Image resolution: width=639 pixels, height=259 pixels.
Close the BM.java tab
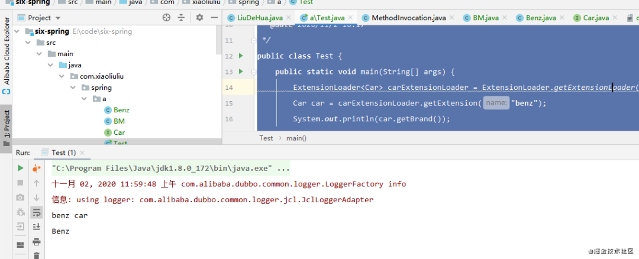click(x=505, y=18)
